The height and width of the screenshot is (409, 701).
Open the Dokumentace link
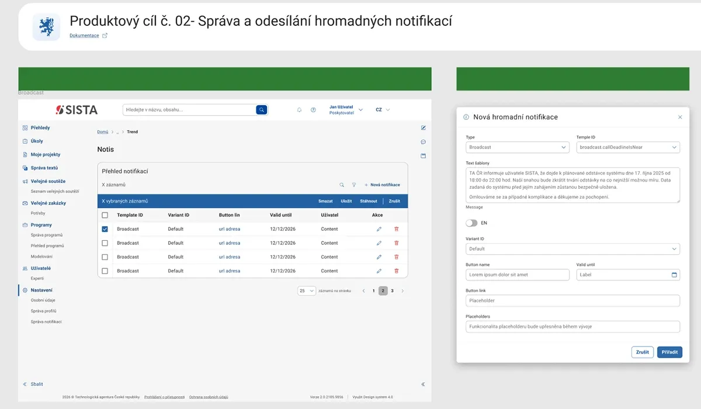(x=84, y=36)
